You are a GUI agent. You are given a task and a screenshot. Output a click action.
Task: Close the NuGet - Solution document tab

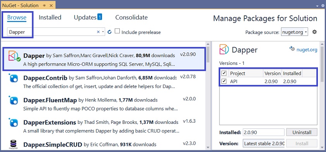point(51,5)
